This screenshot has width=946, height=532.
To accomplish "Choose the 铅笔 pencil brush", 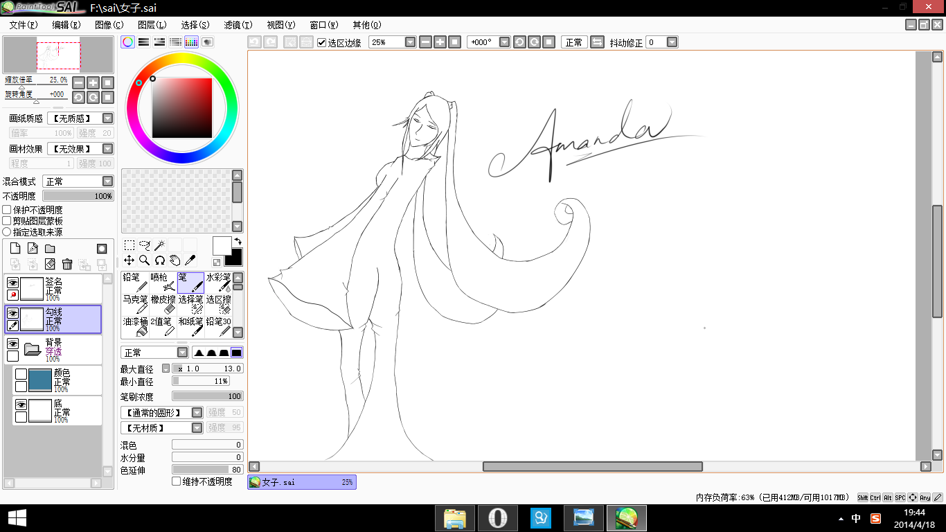I will (x=135, y=281).
